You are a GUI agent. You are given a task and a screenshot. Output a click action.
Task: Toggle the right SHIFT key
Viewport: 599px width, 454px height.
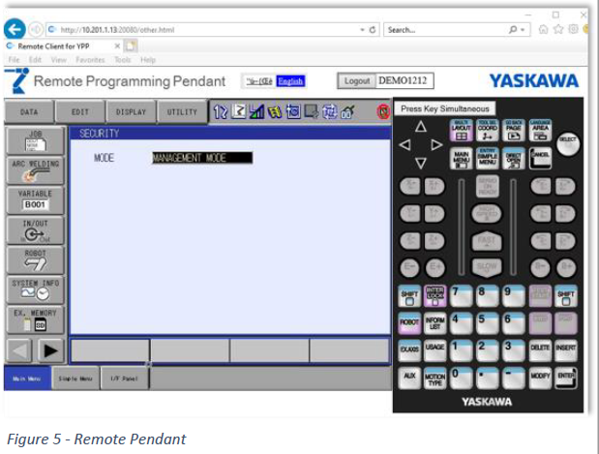click(x=566, y=296)
